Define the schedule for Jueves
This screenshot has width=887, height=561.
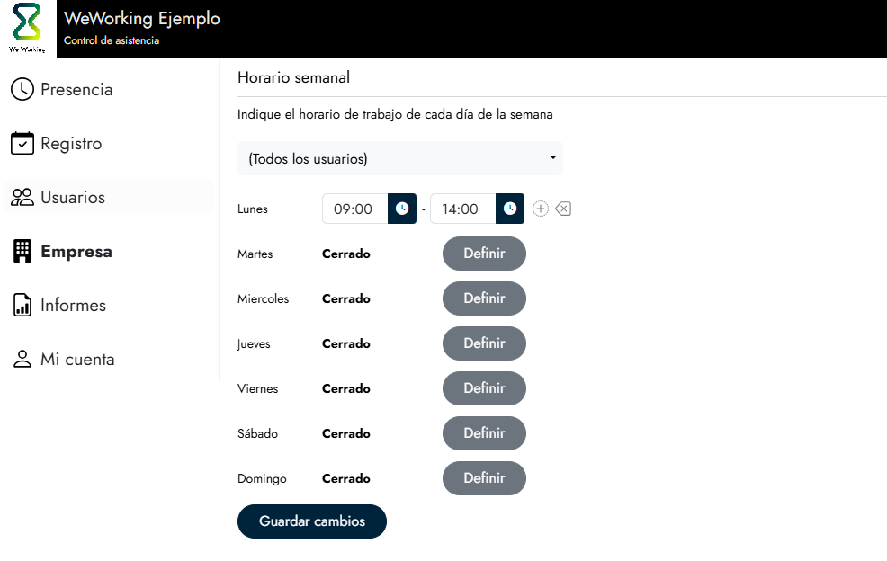[484, 343]
